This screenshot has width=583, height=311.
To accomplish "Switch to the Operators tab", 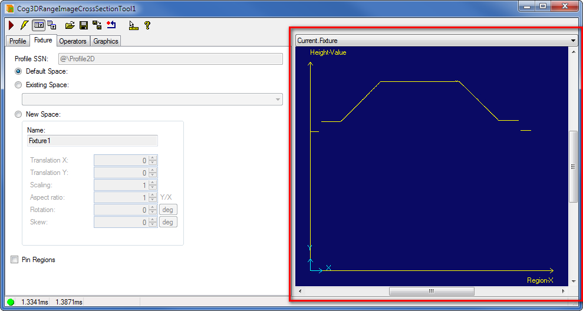I will pos(73,41).
